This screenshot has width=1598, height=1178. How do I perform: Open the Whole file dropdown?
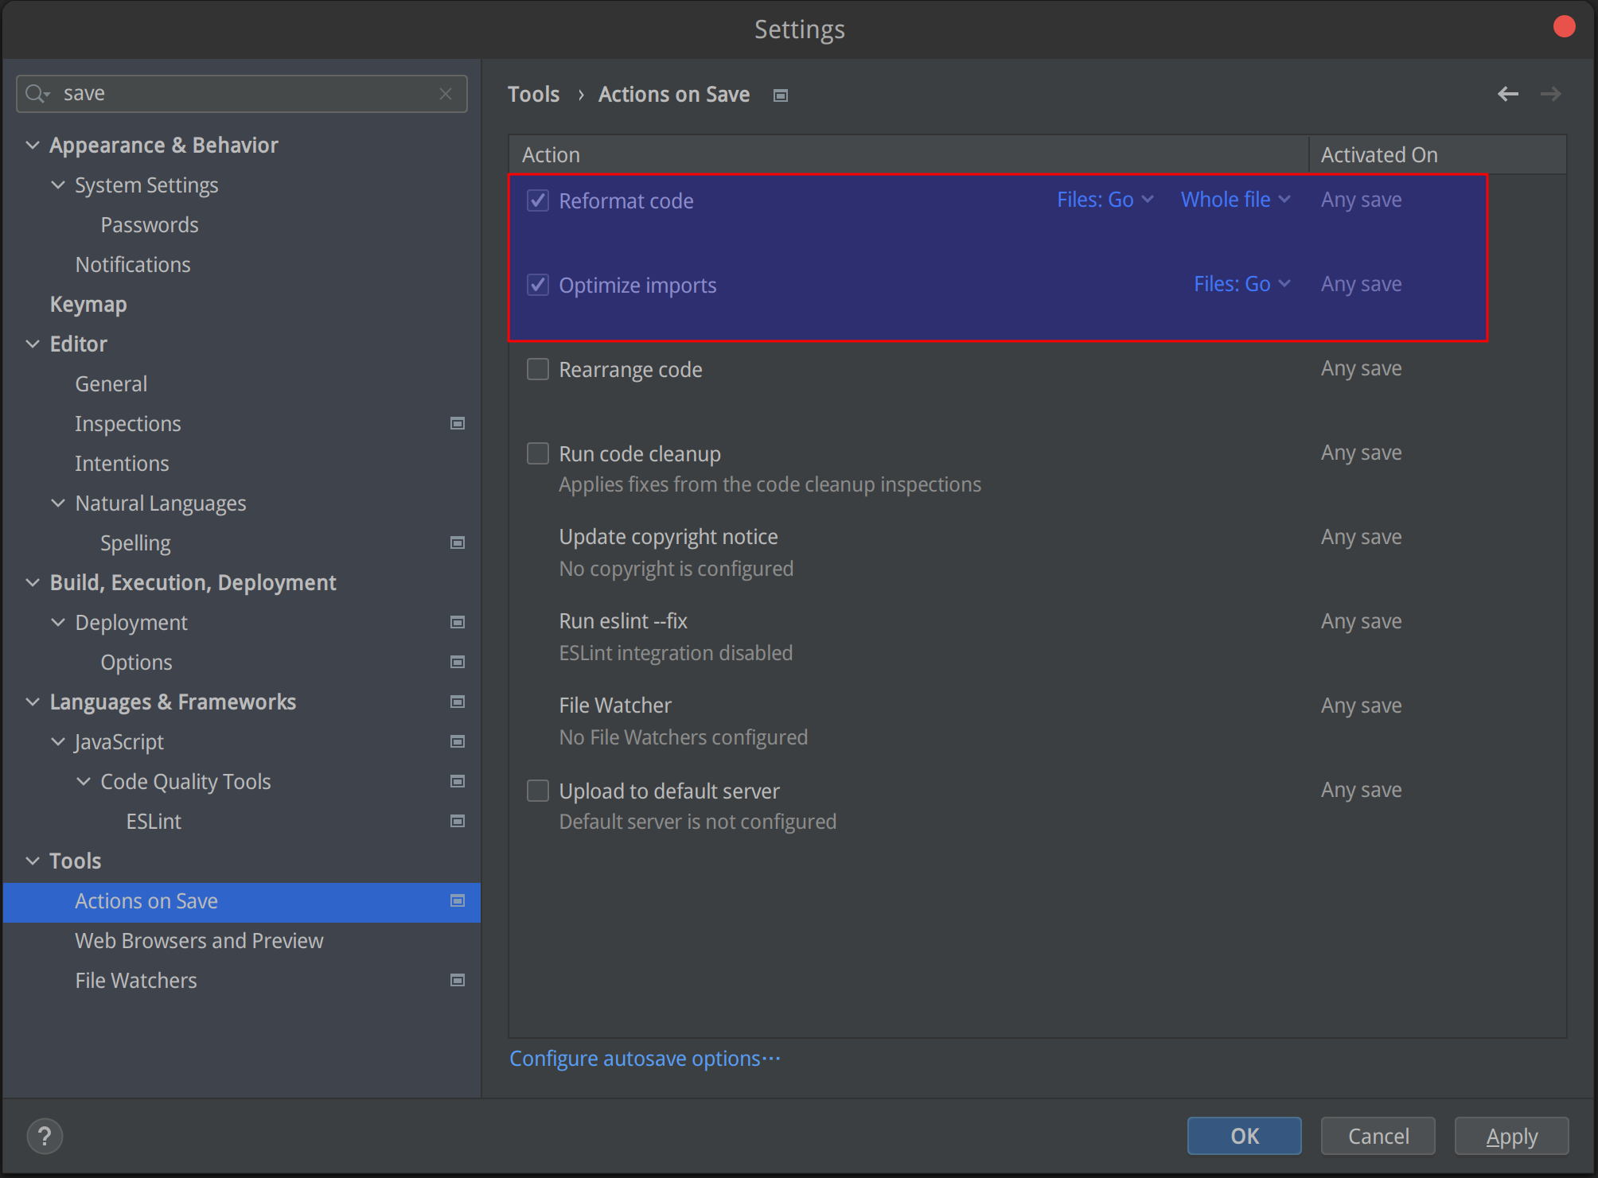[1235, 200]
